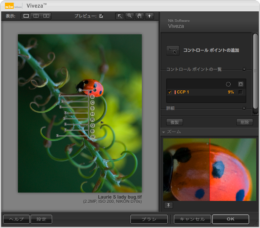The height and width of the screenshot is (228, 260).
Task: Click the キャンセル cancel button
Action: 193,219
